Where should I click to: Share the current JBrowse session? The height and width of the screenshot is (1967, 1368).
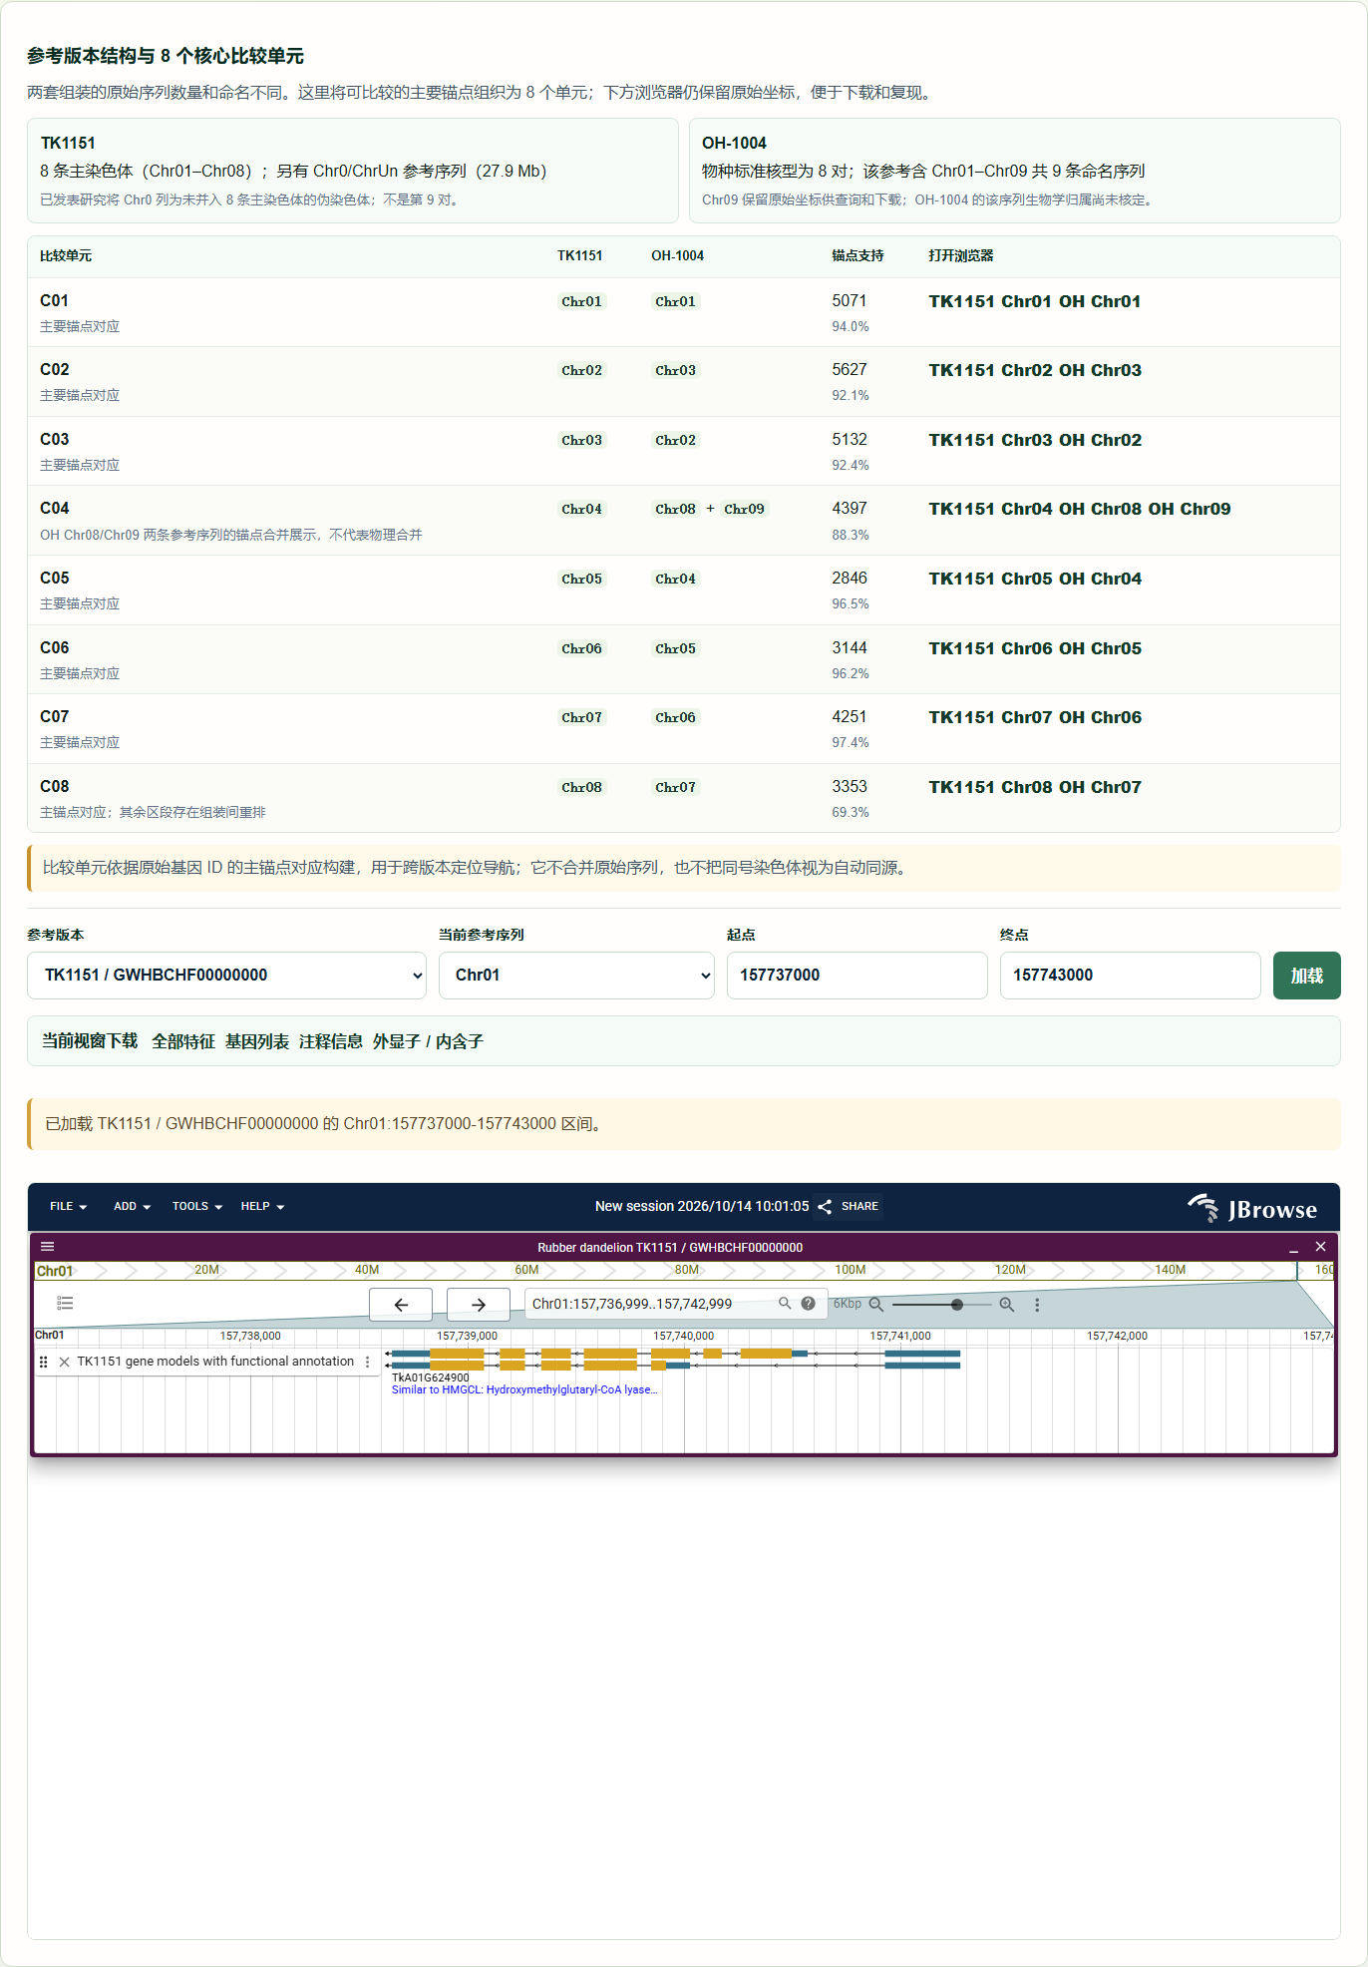click(849, 1206)
